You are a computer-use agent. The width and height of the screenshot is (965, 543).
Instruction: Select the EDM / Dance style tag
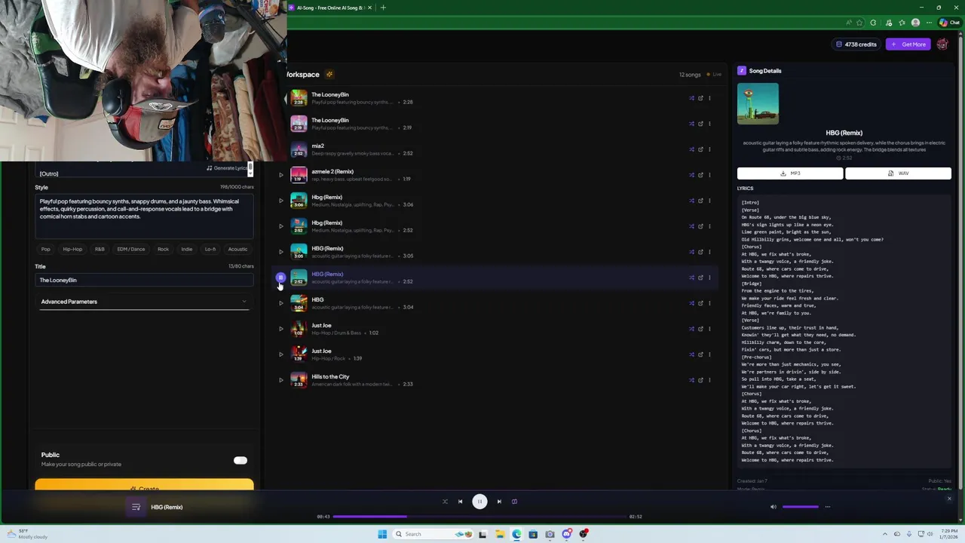[130, 249]
